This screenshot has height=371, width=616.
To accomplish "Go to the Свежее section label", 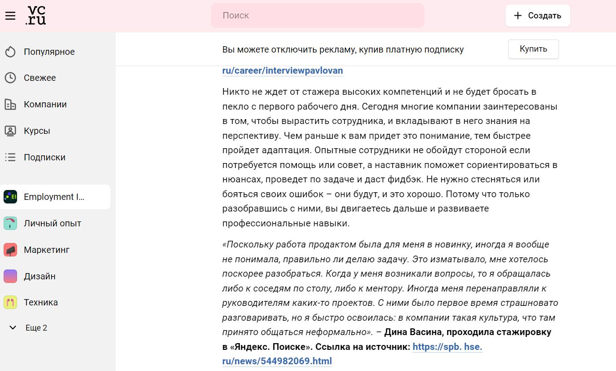I will pyautogui.click(x=40, y=78).
